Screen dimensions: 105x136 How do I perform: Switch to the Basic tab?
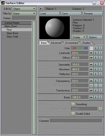(x=44, y=43)
